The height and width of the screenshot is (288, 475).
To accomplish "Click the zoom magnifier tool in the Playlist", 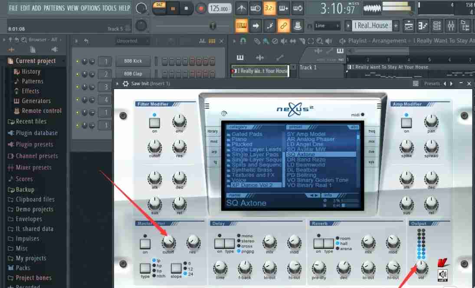I will (319, 41).
